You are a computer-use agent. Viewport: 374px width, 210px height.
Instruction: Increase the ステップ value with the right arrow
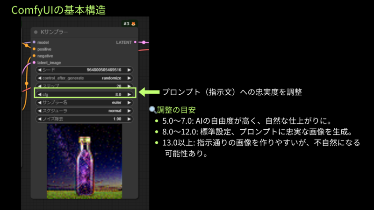coord(129,86)
